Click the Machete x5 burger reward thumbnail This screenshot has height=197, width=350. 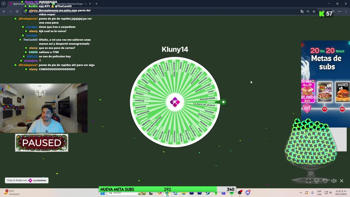pyautogui.click(x=342, y=92)
